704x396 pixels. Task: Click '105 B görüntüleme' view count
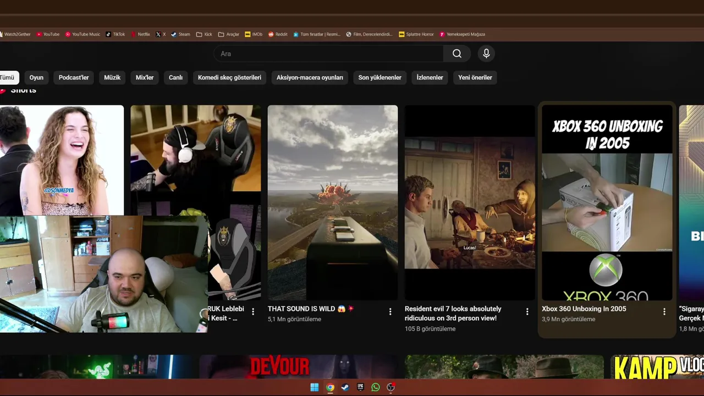click(430, 329)
